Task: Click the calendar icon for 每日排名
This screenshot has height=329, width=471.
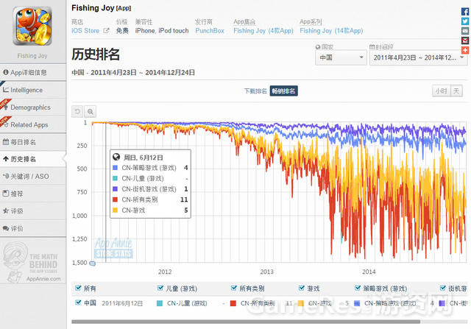Action: [6, 142]
